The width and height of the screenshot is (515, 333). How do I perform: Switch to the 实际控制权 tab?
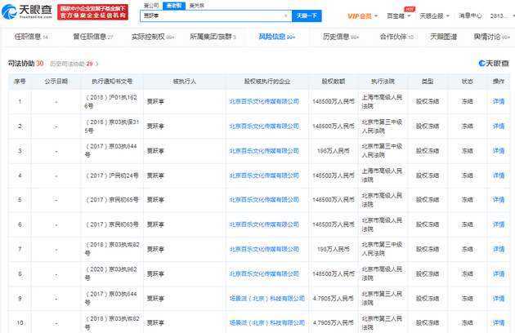pyautogui.click(x=153, y=37)
